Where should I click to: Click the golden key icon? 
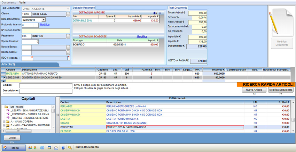click(70, 148)
